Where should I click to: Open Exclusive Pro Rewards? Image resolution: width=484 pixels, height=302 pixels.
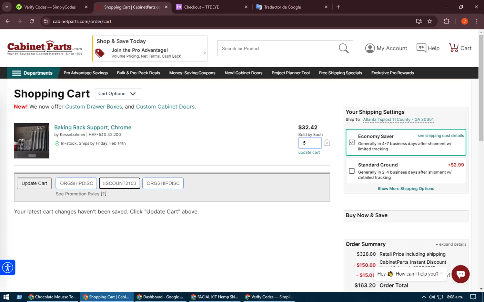[x=392, y=73]
